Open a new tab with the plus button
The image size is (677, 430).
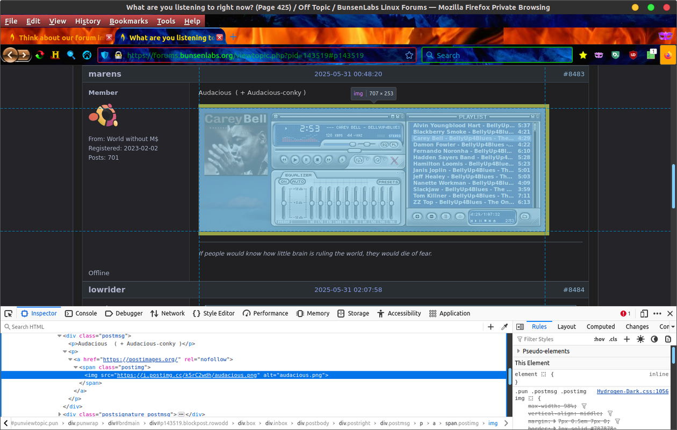pos(233,37)
